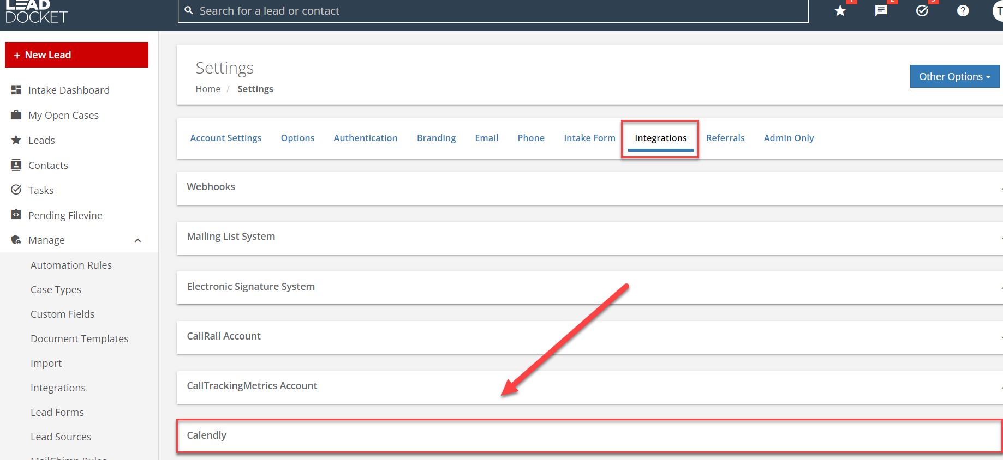Click the New Lead button

coord(76,55)
